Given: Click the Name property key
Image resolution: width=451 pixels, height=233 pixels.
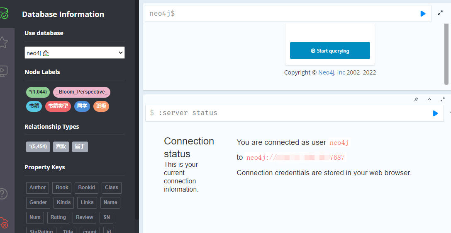Looking at the screenshot, I should tap(110, 203).
